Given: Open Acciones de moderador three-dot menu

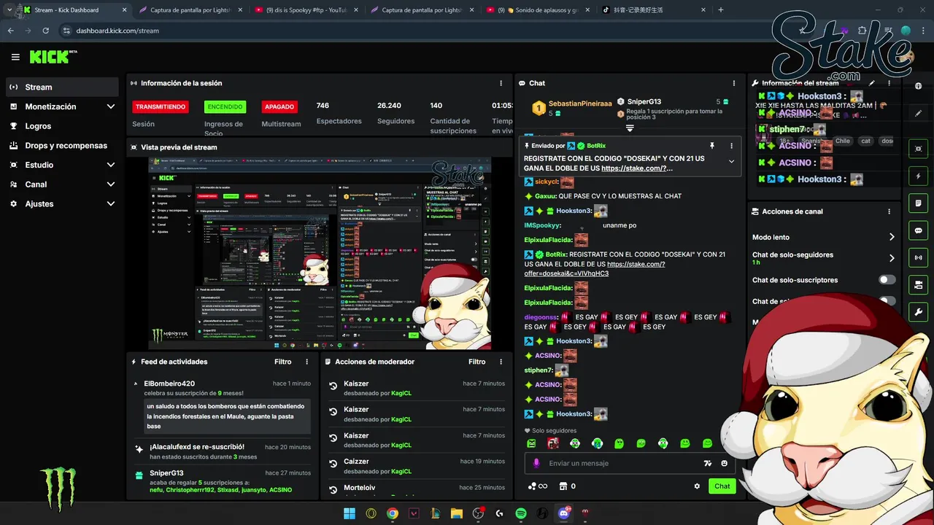Looking at the screenshot, I should (x=501, y=362).
